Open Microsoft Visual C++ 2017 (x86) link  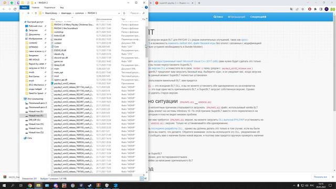(x=186, y=61)
